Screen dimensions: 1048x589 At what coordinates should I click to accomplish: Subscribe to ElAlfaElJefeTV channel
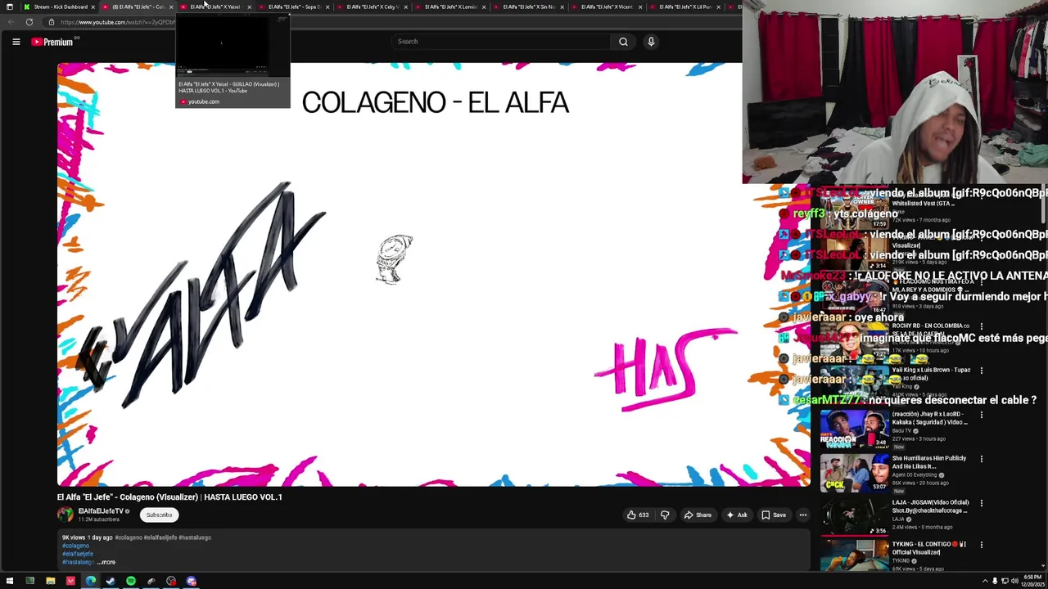tap(159, 515)
